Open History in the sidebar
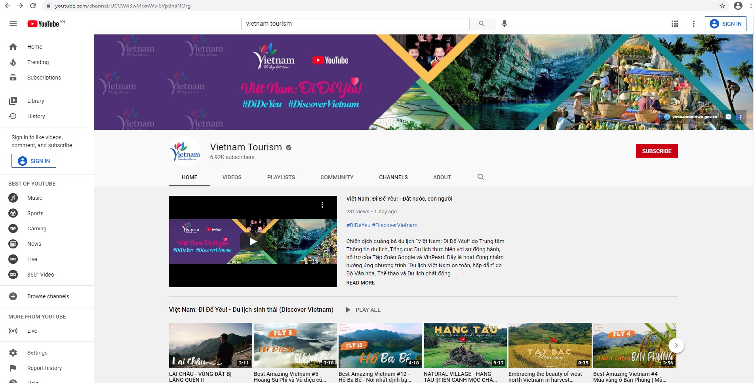The width and height of the screenshot is (754, 383). coord(47,116)
